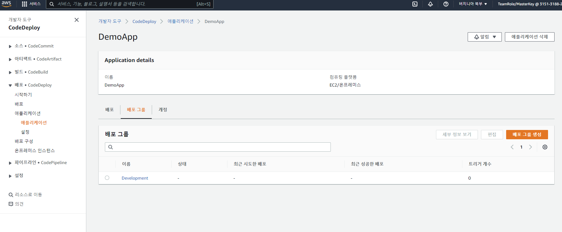This screenshot has width=562, height=232.
Task: Open the 애플리케이션 parent item in sidebar
Action: coord(28,113)
